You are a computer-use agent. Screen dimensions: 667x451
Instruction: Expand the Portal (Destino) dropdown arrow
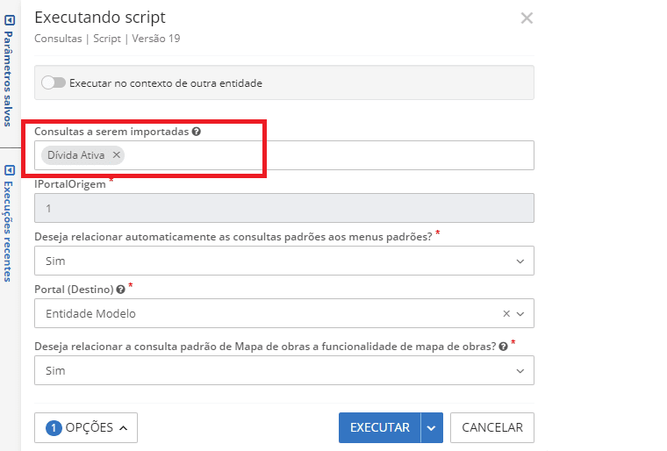[x=520, y=314]
